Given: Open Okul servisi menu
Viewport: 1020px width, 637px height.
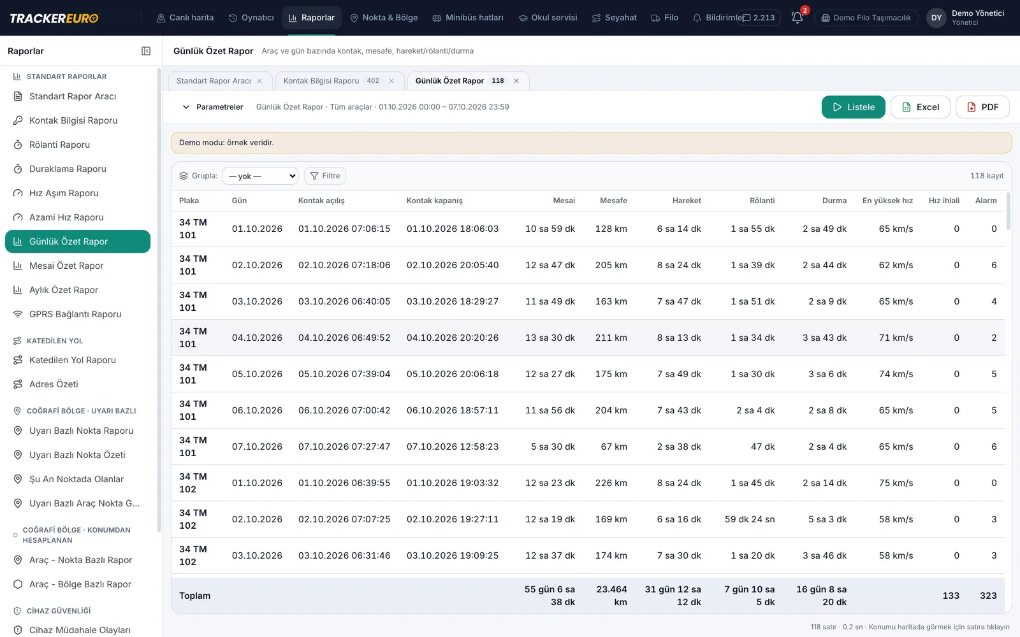Looking at the screenshot, I should pos(548,18).
